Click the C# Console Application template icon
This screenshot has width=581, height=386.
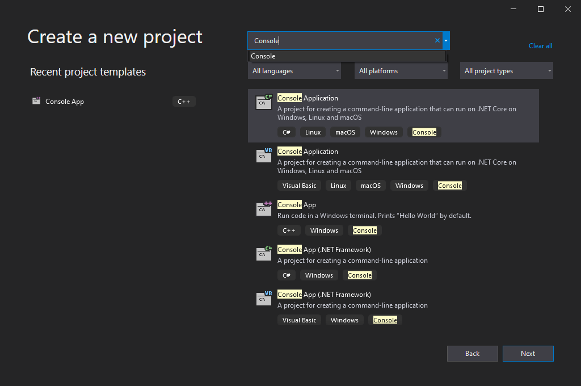tap(264, 102)
